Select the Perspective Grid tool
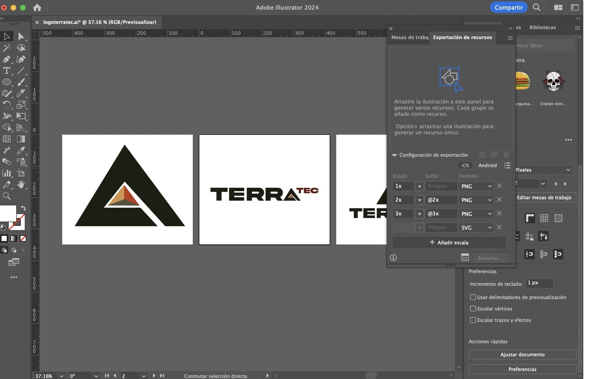 21,127
